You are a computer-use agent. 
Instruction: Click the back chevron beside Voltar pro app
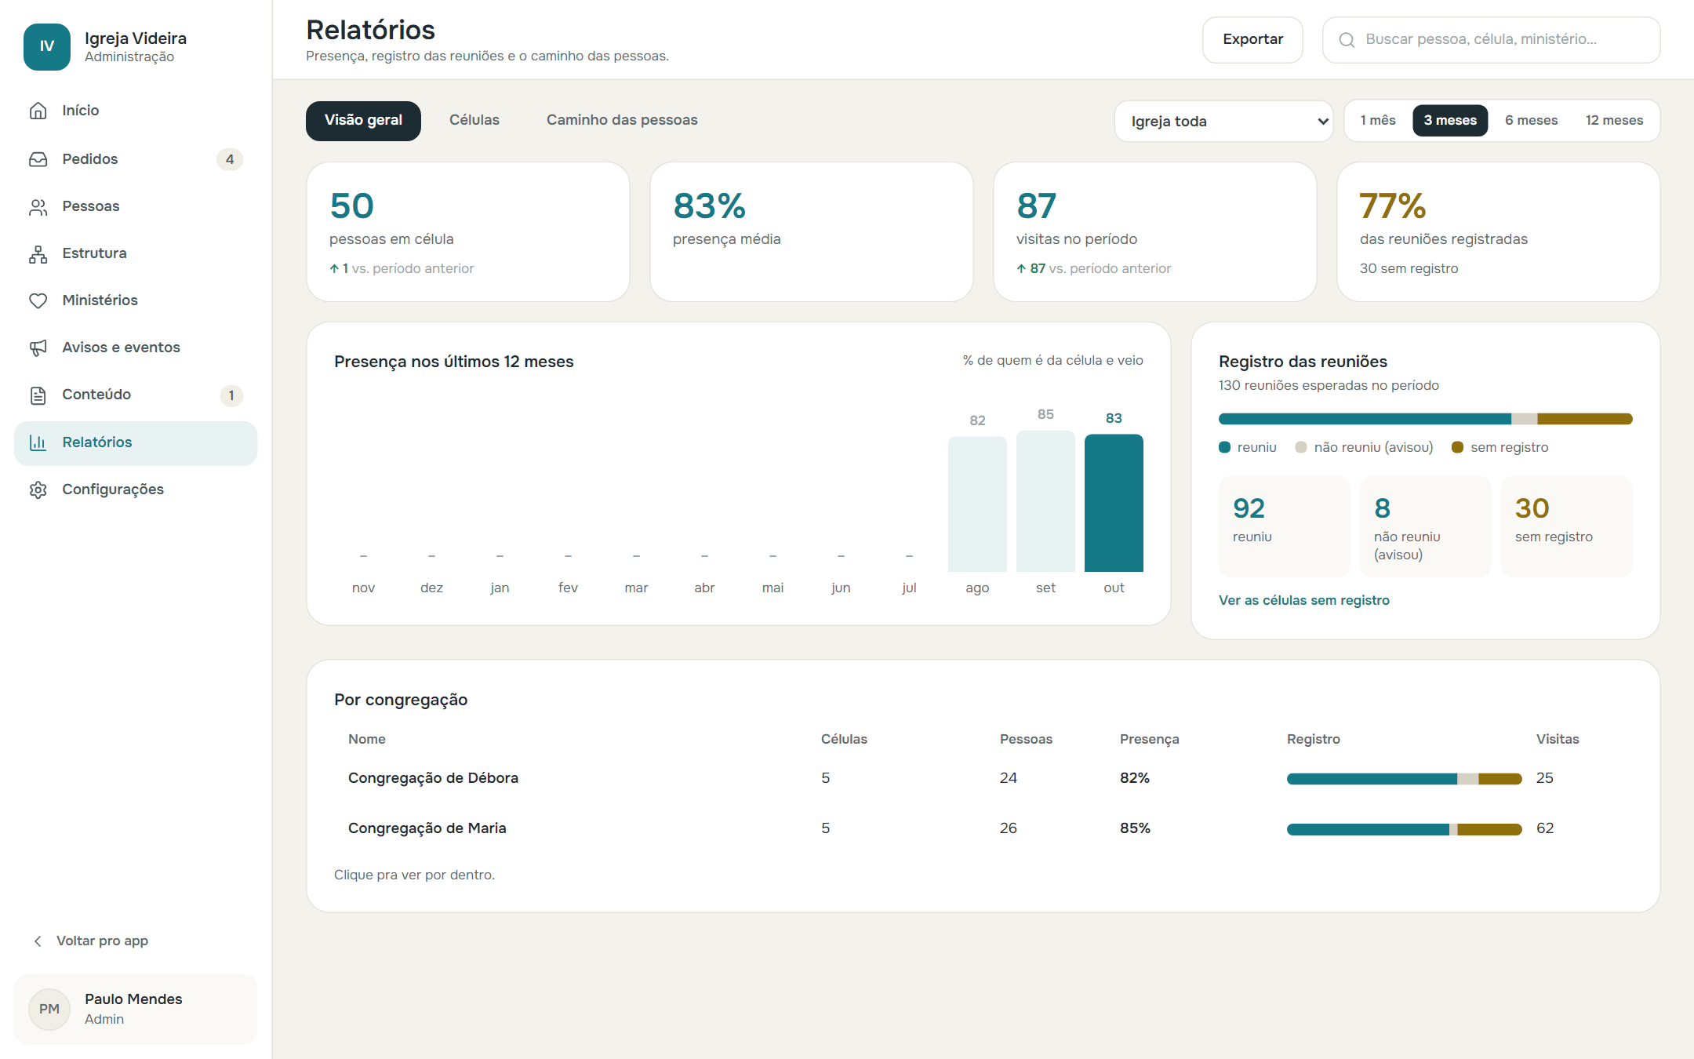[38, 941]
